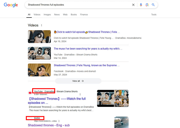Viewport: 180px width, 128px height.
Task: Open Google Lens image search icon
Action: coord(147,5)
